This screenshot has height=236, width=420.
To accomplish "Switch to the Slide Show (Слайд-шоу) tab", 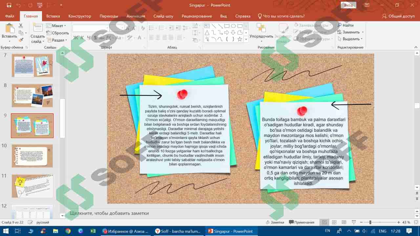I will pyautogui.click(x=163, y=16).
